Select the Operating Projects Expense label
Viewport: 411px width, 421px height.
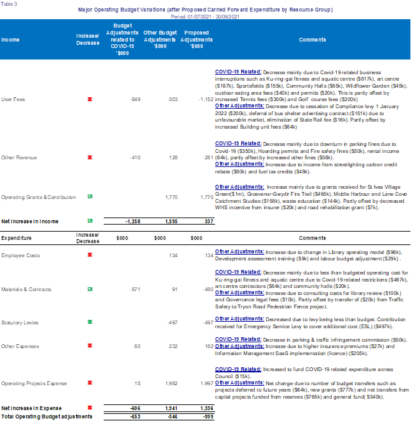click(x=34, y=383)
